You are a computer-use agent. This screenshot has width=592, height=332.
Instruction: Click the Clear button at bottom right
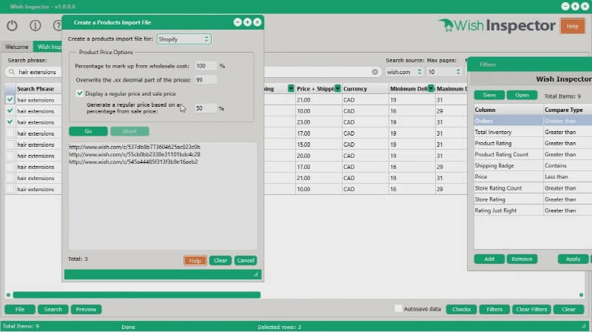tap(568, 309)
